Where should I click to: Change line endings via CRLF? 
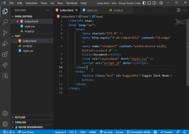[x=83, y=132]
